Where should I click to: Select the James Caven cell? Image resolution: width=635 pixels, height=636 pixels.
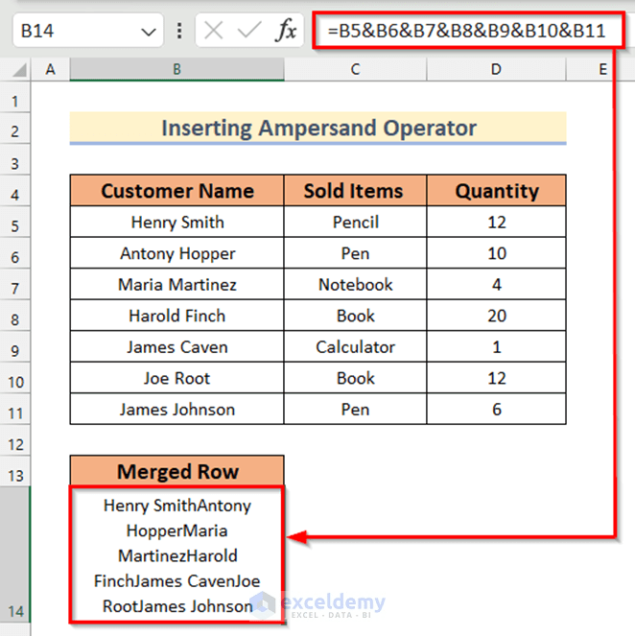[x=177, y=347]
